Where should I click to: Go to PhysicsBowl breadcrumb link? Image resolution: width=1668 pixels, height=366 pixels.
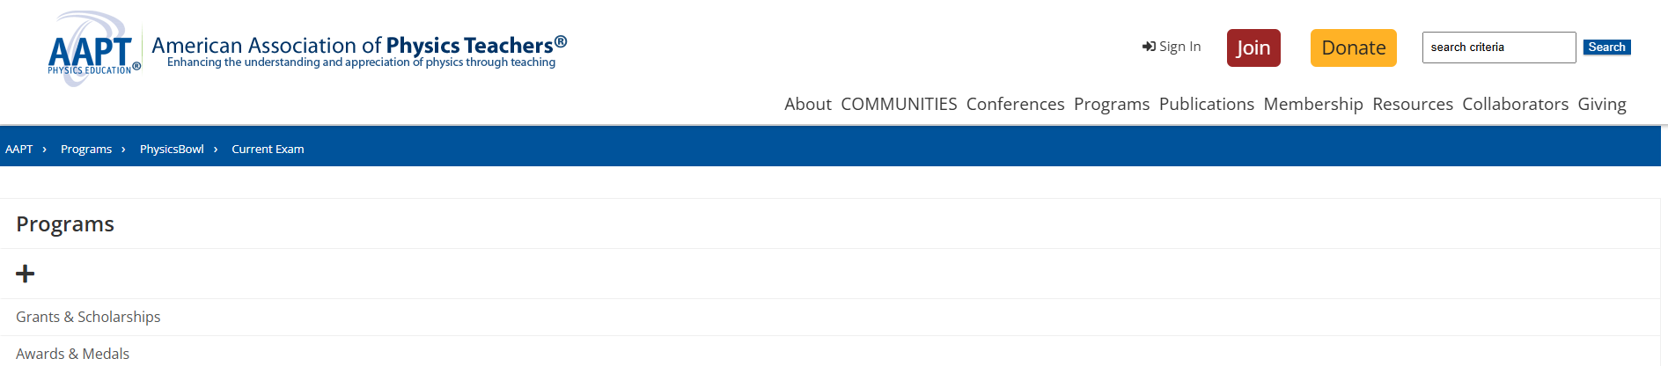click(x=172, y=149)
